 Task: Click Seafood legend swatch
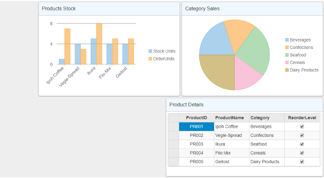287,55
